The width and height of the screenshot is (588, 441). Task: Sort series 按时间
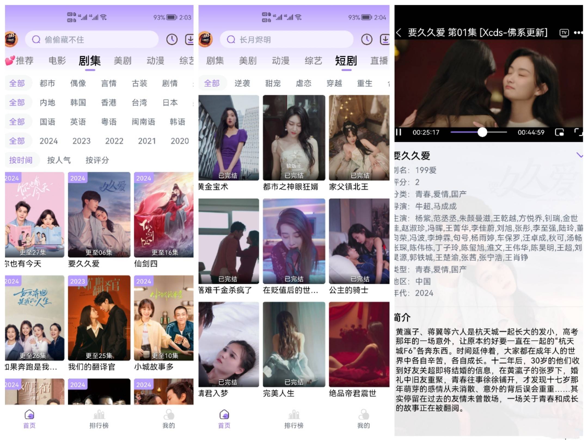point(21,160)
